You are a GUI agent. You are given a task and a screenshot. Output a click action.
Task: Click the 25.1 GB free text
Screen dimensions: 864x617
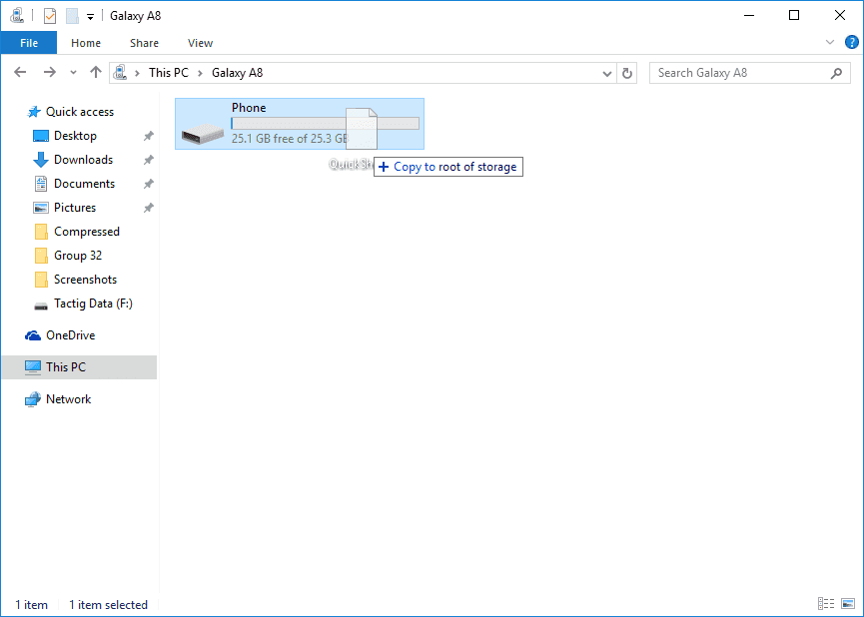click(x=290, y=139)
